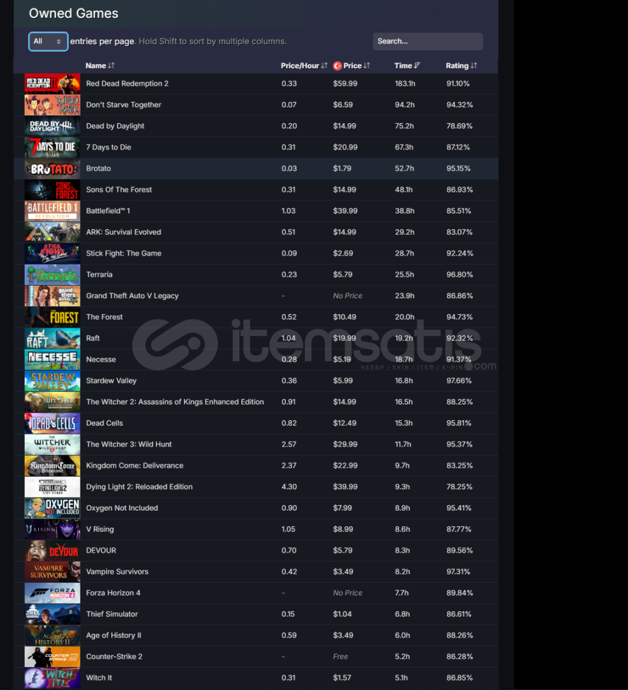Select the Oxygen Not Included cover image
Viewport: 628px width, 690px height.
pyautogui.click(x=52, y=509)
